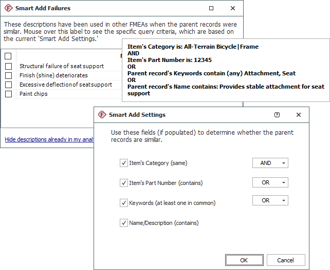Toggle the Item's Category (same) checkbox
330x270 pixels.
coord(123,163)
